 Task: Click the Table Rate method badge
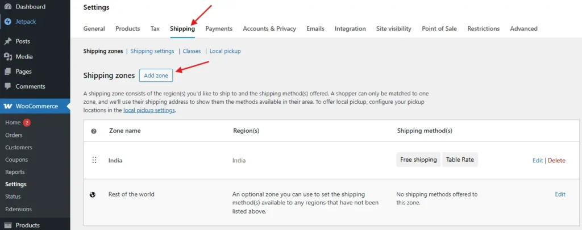pyautogui.click(x=460, y=160)
